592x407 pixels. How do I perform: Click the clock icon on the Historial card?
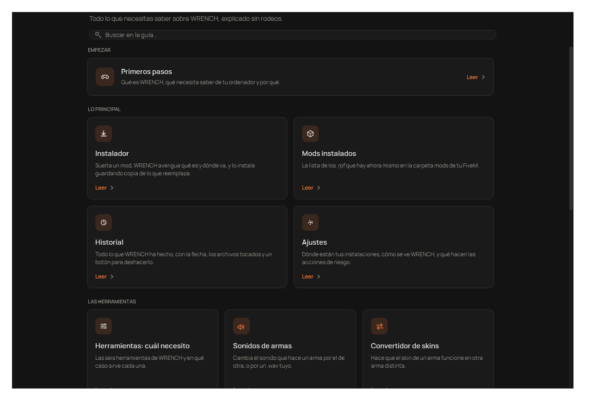[x=104, y=222]
